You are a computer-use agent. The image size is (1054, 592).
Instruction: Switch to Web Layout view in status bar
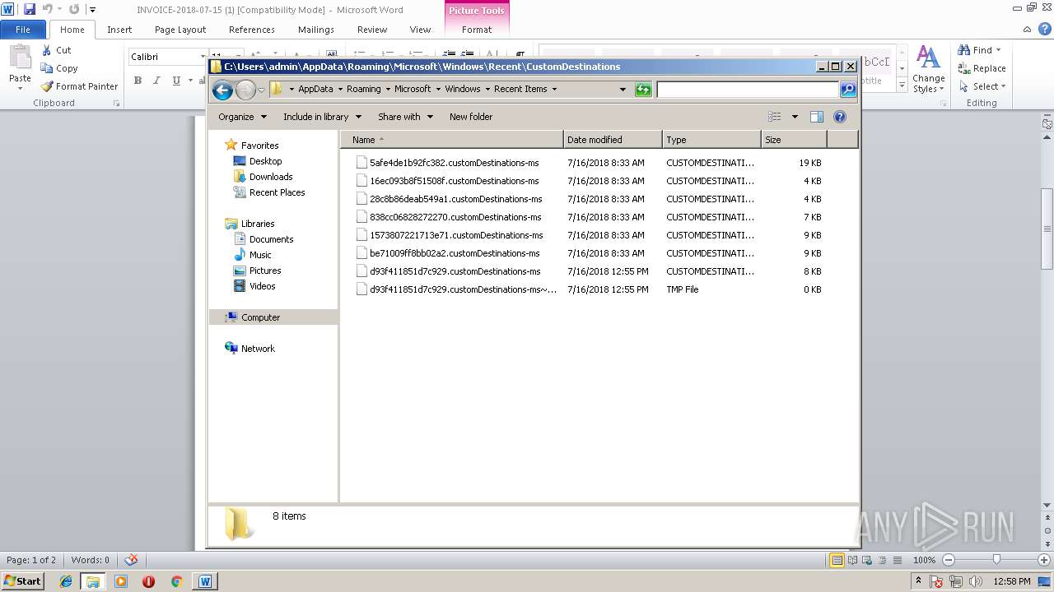coord(866,560)
